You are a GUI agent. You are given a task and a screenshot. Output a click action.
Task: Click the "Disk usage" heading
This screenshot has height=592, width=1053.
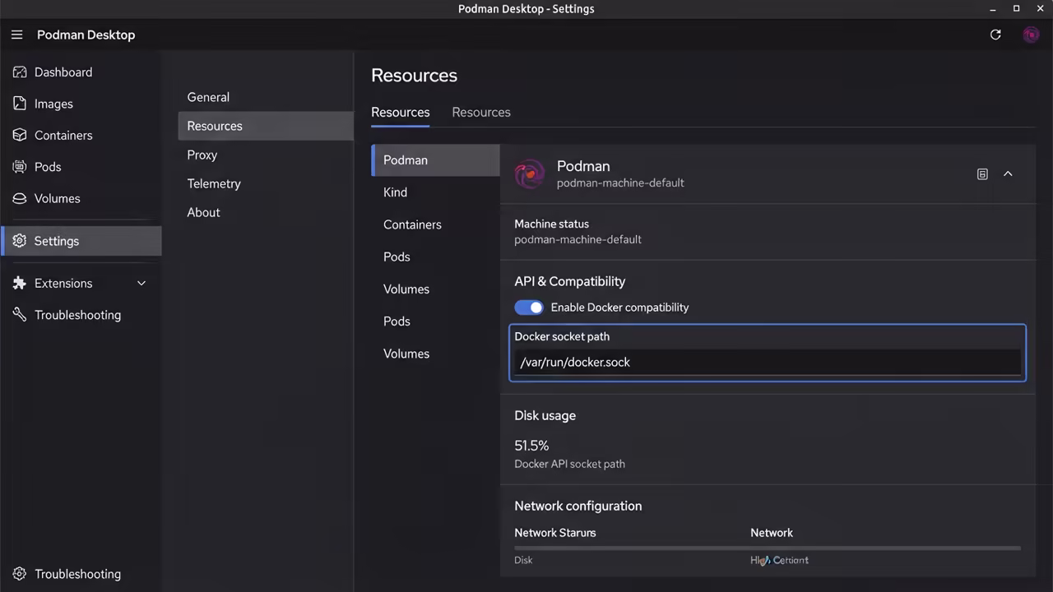click(545, 415)
